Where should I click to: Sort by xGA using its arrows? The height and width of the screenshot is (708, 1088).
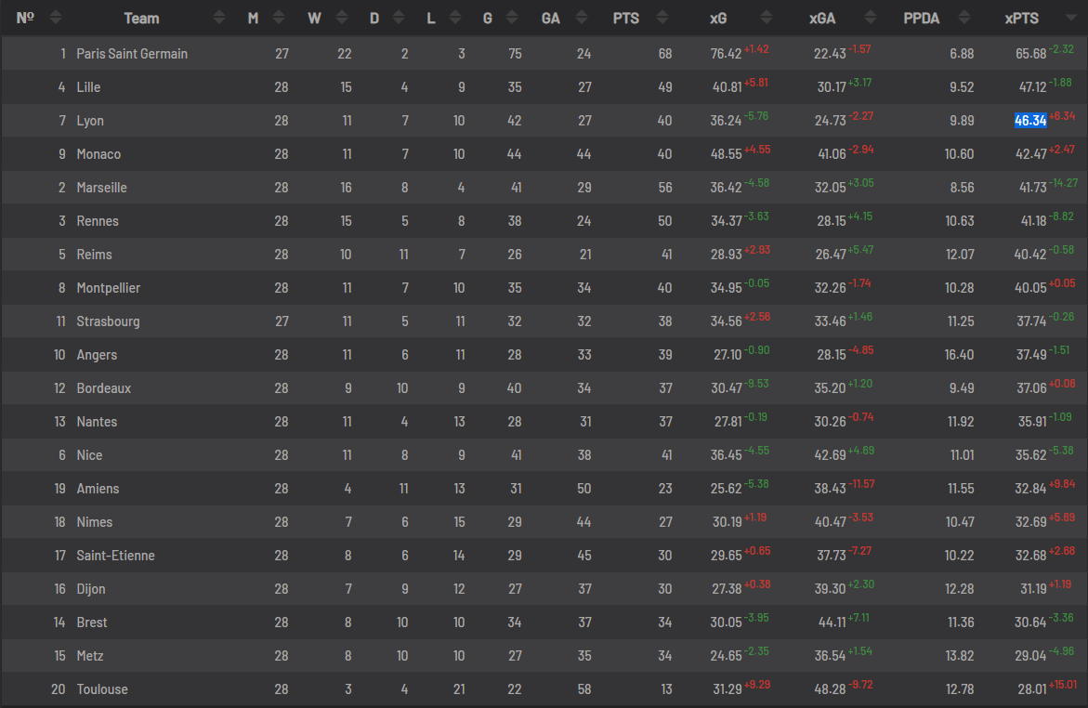(x=871, y=18)
